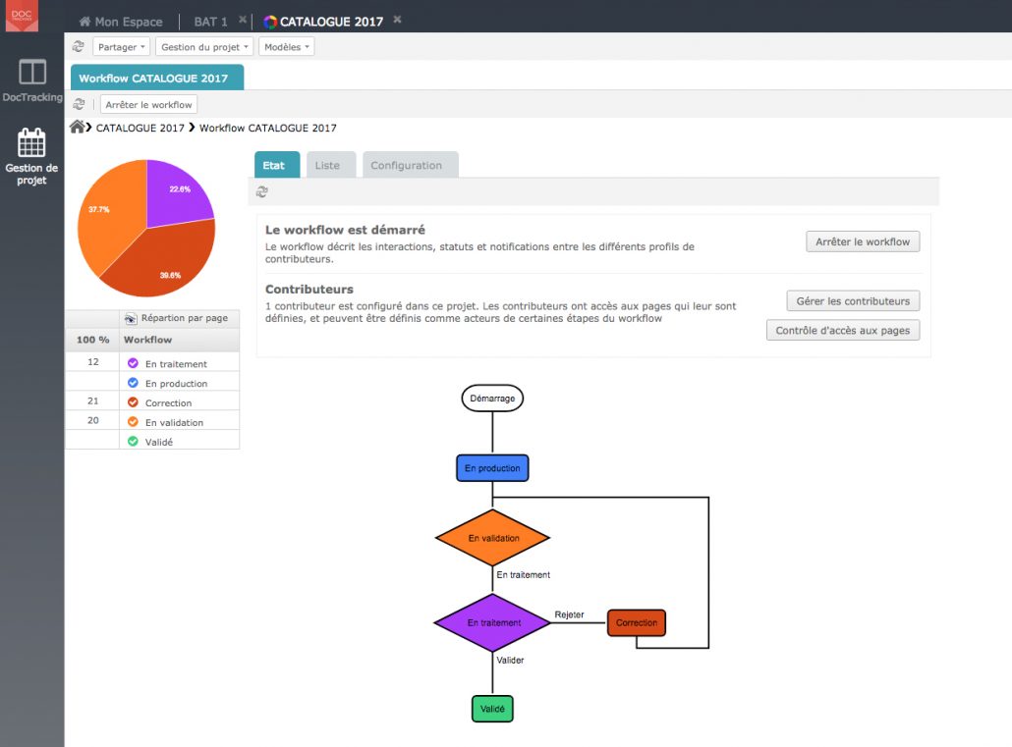Viewport: 1012px width, 747px height.
Task: Close the CATALOGUE 2017 tab
Action: click(398, 20)
